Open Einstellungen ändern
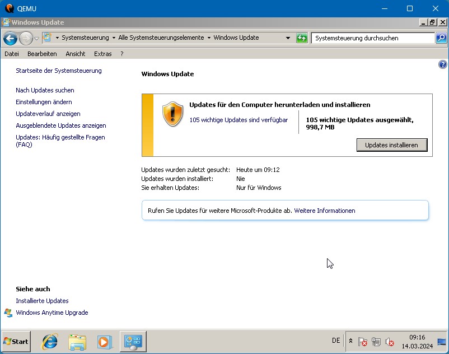Screen dimensions: 449x354 click(x=44, y=102)
